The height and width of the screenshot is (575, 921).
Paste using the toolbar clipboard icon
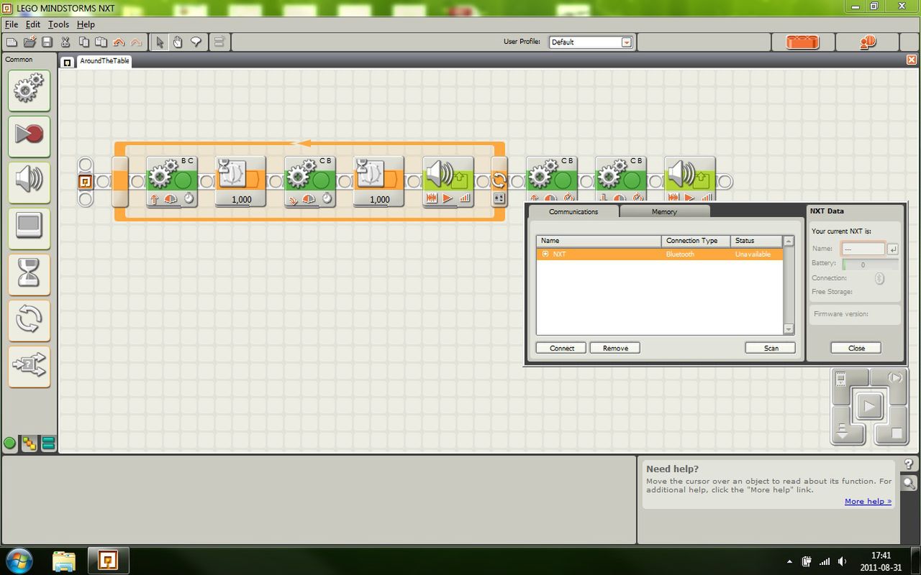click(101, 42)
